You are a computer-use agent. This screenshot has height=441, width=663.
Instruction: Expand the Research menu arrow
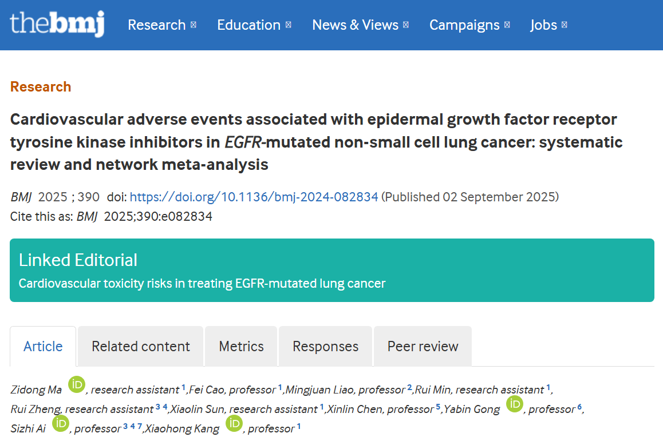(x=194, y=25)
